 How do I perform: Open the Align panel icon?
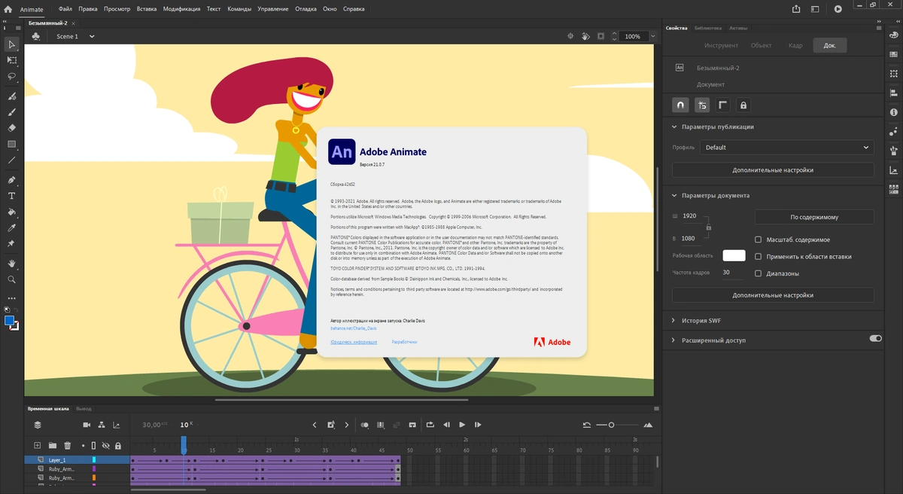tap(893, 93)
